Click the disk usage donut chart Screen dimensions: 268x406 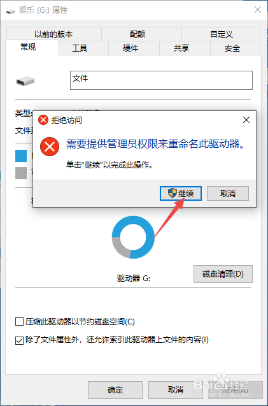pyautogui.click(x=133, y=237)
